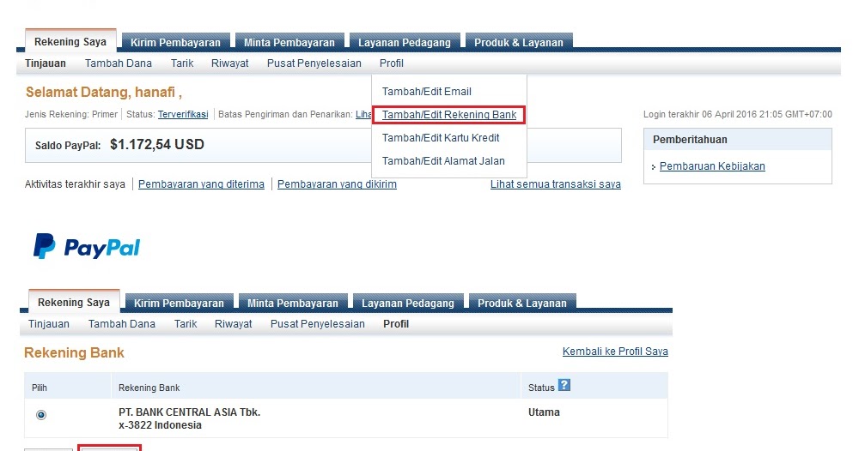The height and width of the screenshot is (451, 859).
Task: Click the x-3822 Indonesia account line
Action: click(x=160, y=425)
